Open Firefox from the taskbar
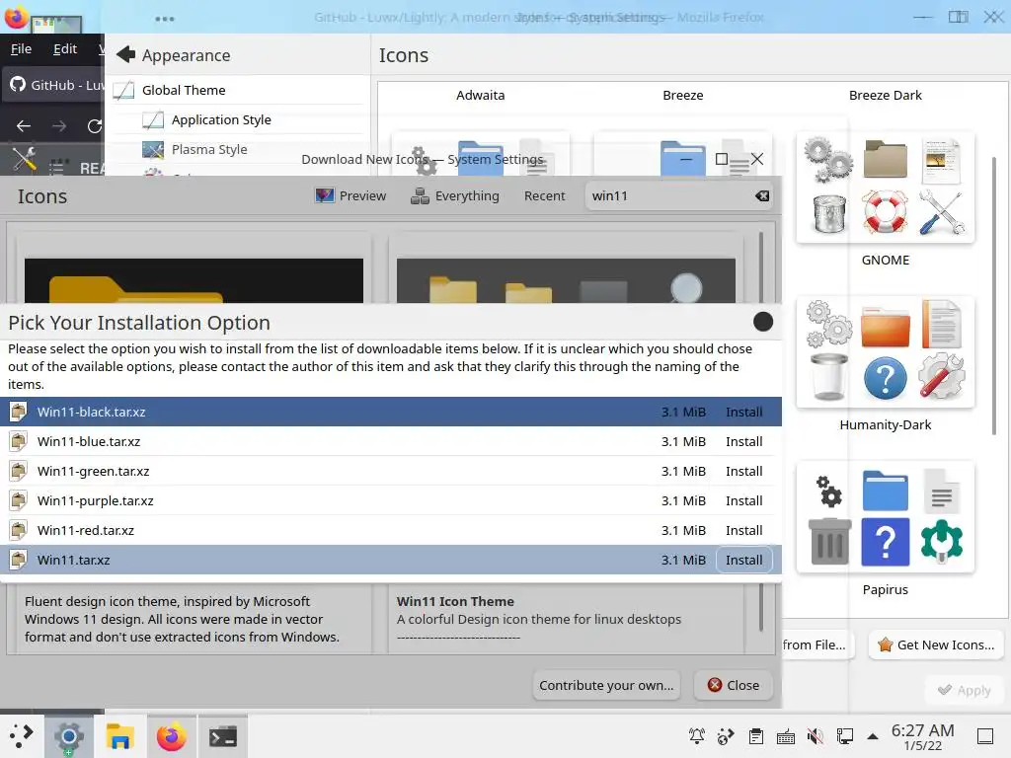This screenshot has height=758, width=1011. click(172, 736)
